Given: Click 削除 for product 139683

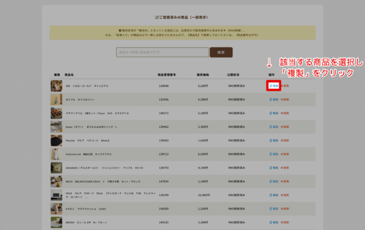Looking at the screenshot, I should point(285,140).
